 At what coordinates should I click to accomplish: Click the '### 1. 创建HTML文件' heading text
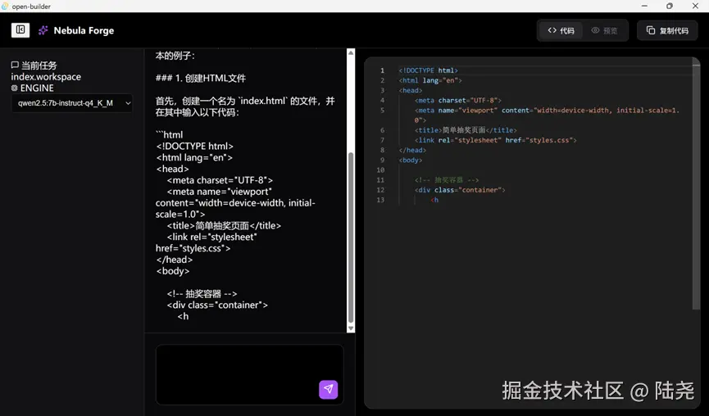click(x=201, y=78)
